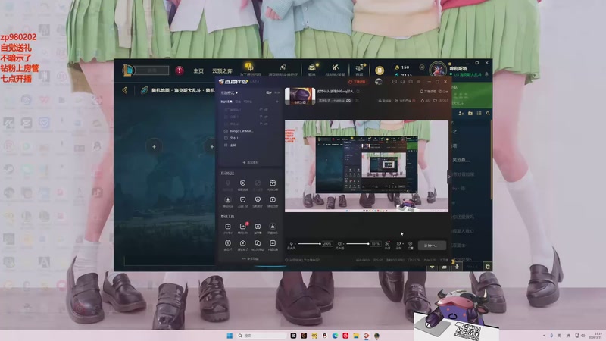Viewport: 606px width, 341px height.
Task: Click the star square icon in basic tools
Action: click(258, 226)
